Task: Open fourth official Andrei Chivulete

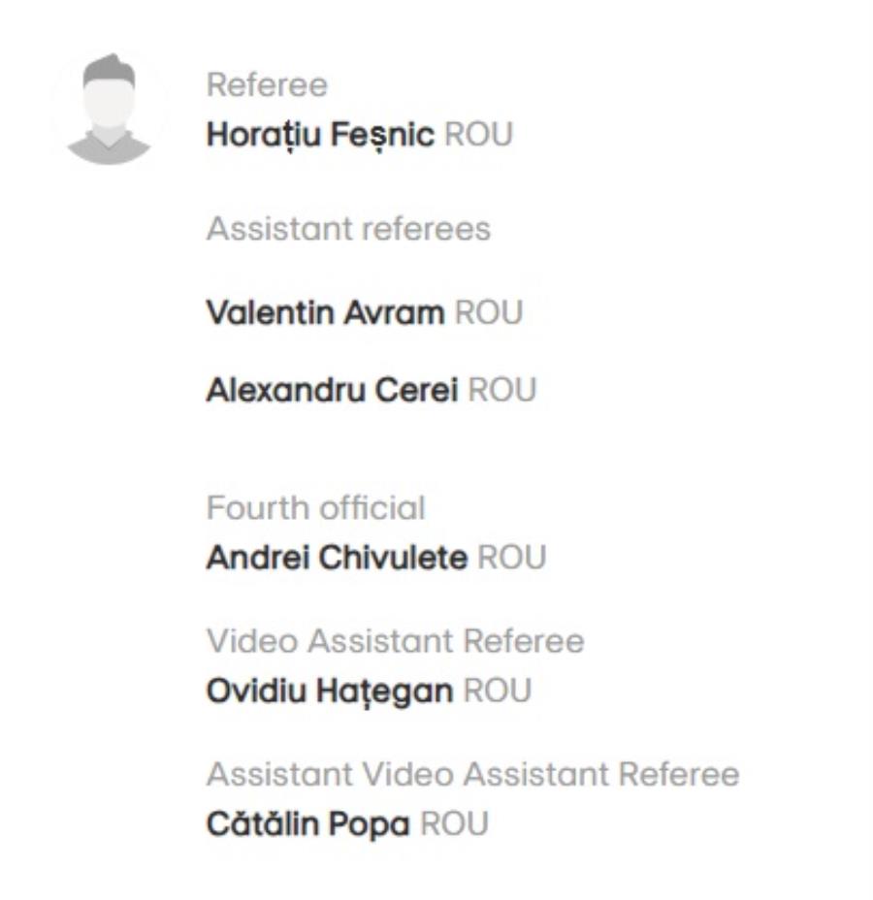Action: click(337, 559)
